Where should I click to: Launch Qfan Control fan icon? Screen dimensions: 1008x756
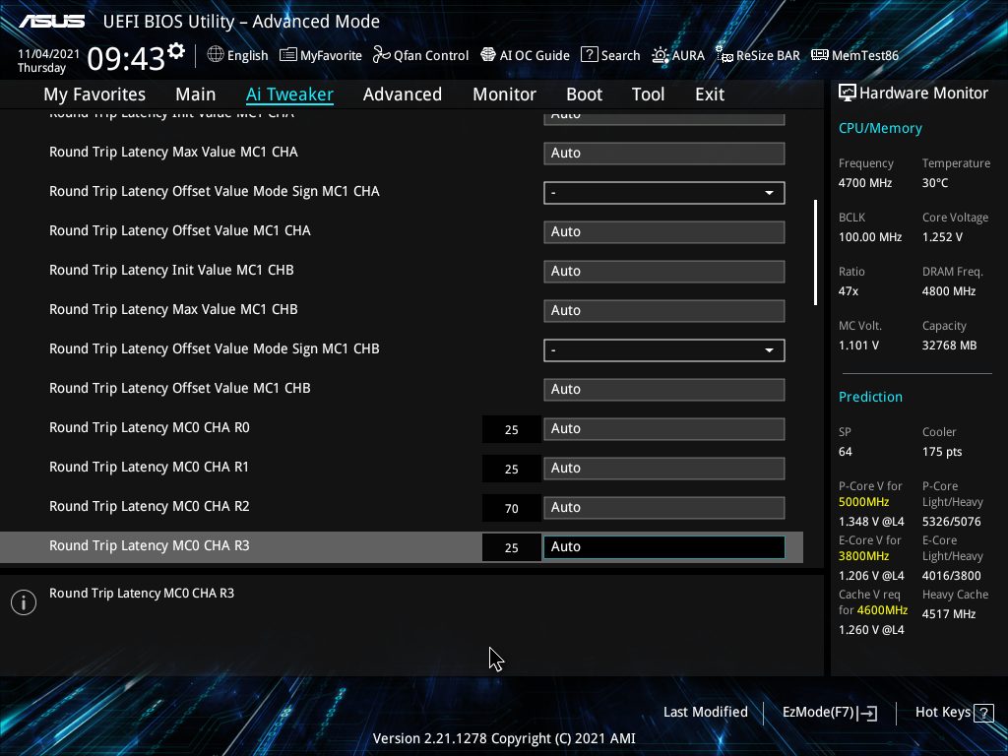coord(381,55)
